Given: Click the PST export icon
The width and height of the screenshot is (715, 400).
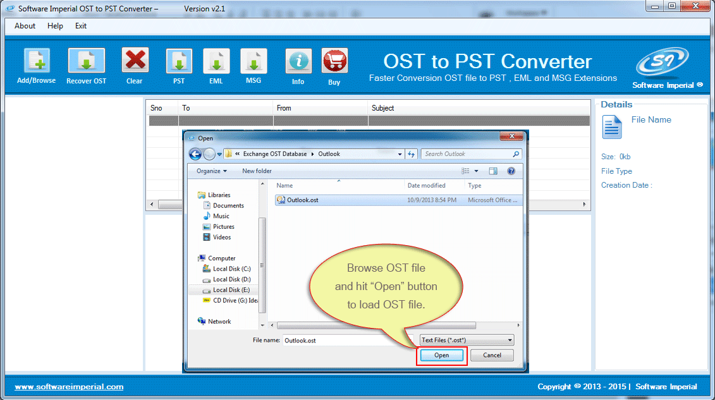Looking at the screenshot, I should tap(179, 61).
